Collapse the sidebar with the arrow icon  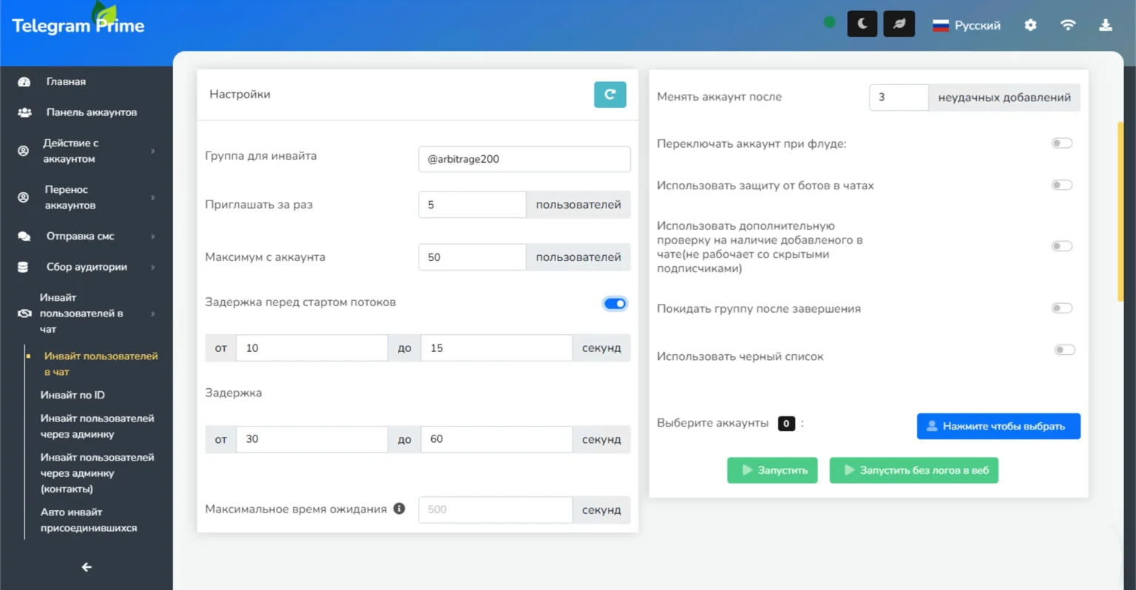tap(86, 566)
